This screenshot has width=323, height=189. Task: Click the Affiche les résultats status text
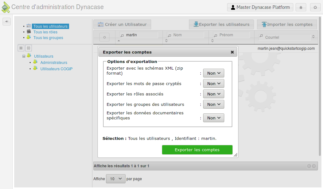[121, 166]
